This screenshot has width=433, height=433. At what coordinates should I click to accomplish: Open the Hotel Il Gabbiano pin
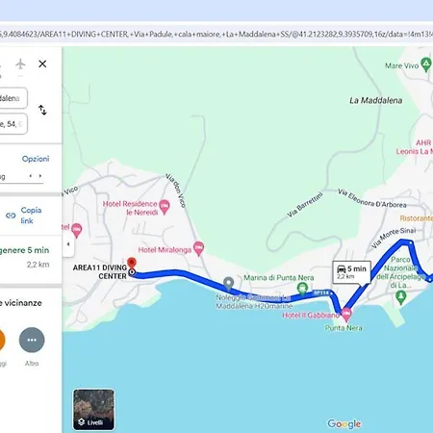click(x=346, y=315)
